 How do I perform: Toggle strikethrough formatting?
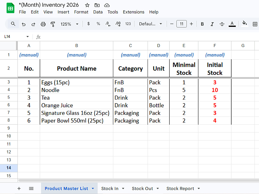(222, 24)
